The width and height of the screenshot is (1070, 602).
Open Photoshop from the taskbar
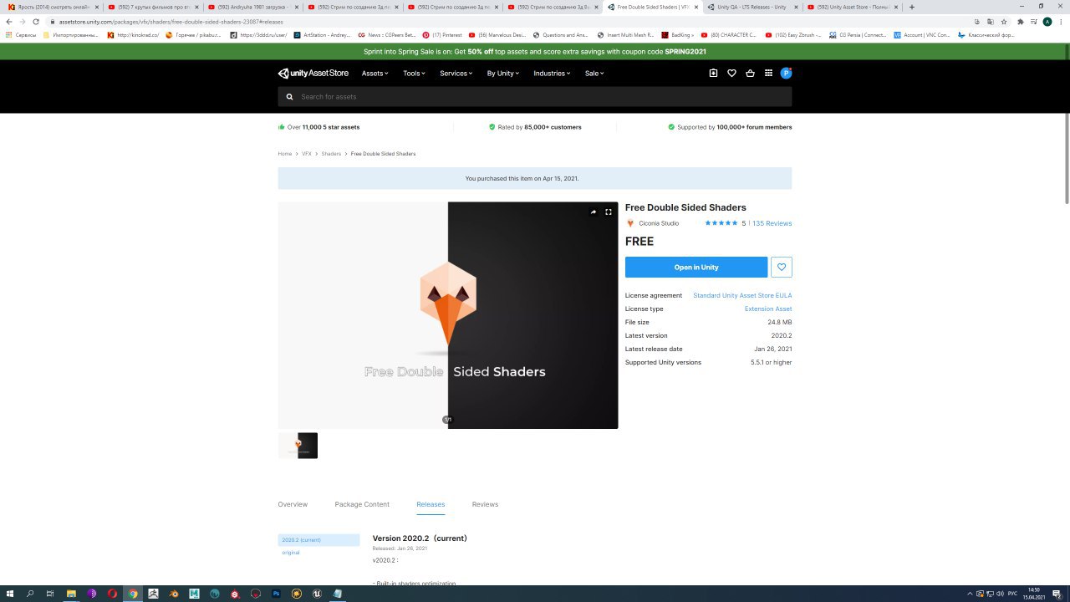[276, 594]
